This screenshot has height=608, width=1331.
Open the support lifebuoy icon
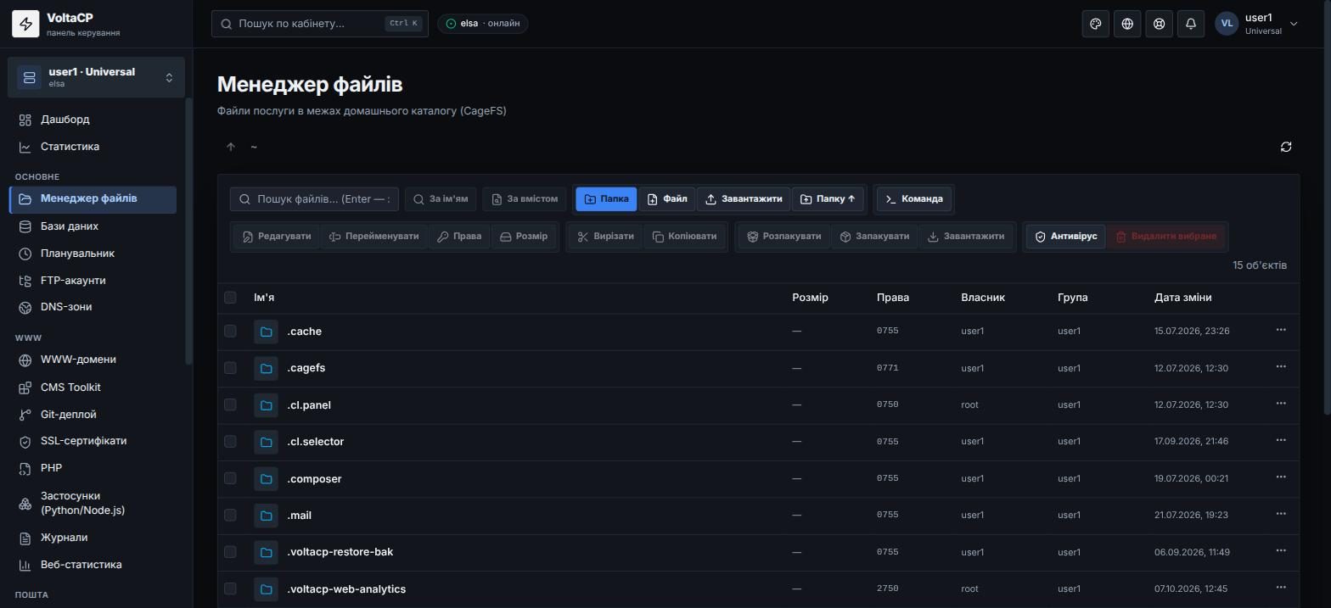pyautogui.click(x=1159, y=24)
